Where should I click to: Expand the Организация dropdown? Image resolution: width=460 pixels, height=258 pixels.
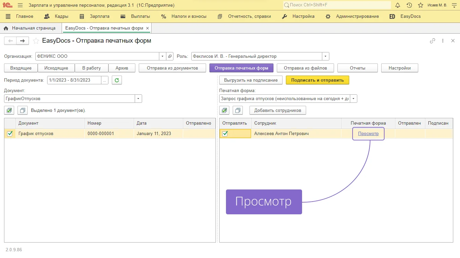[x=162, y=56]
